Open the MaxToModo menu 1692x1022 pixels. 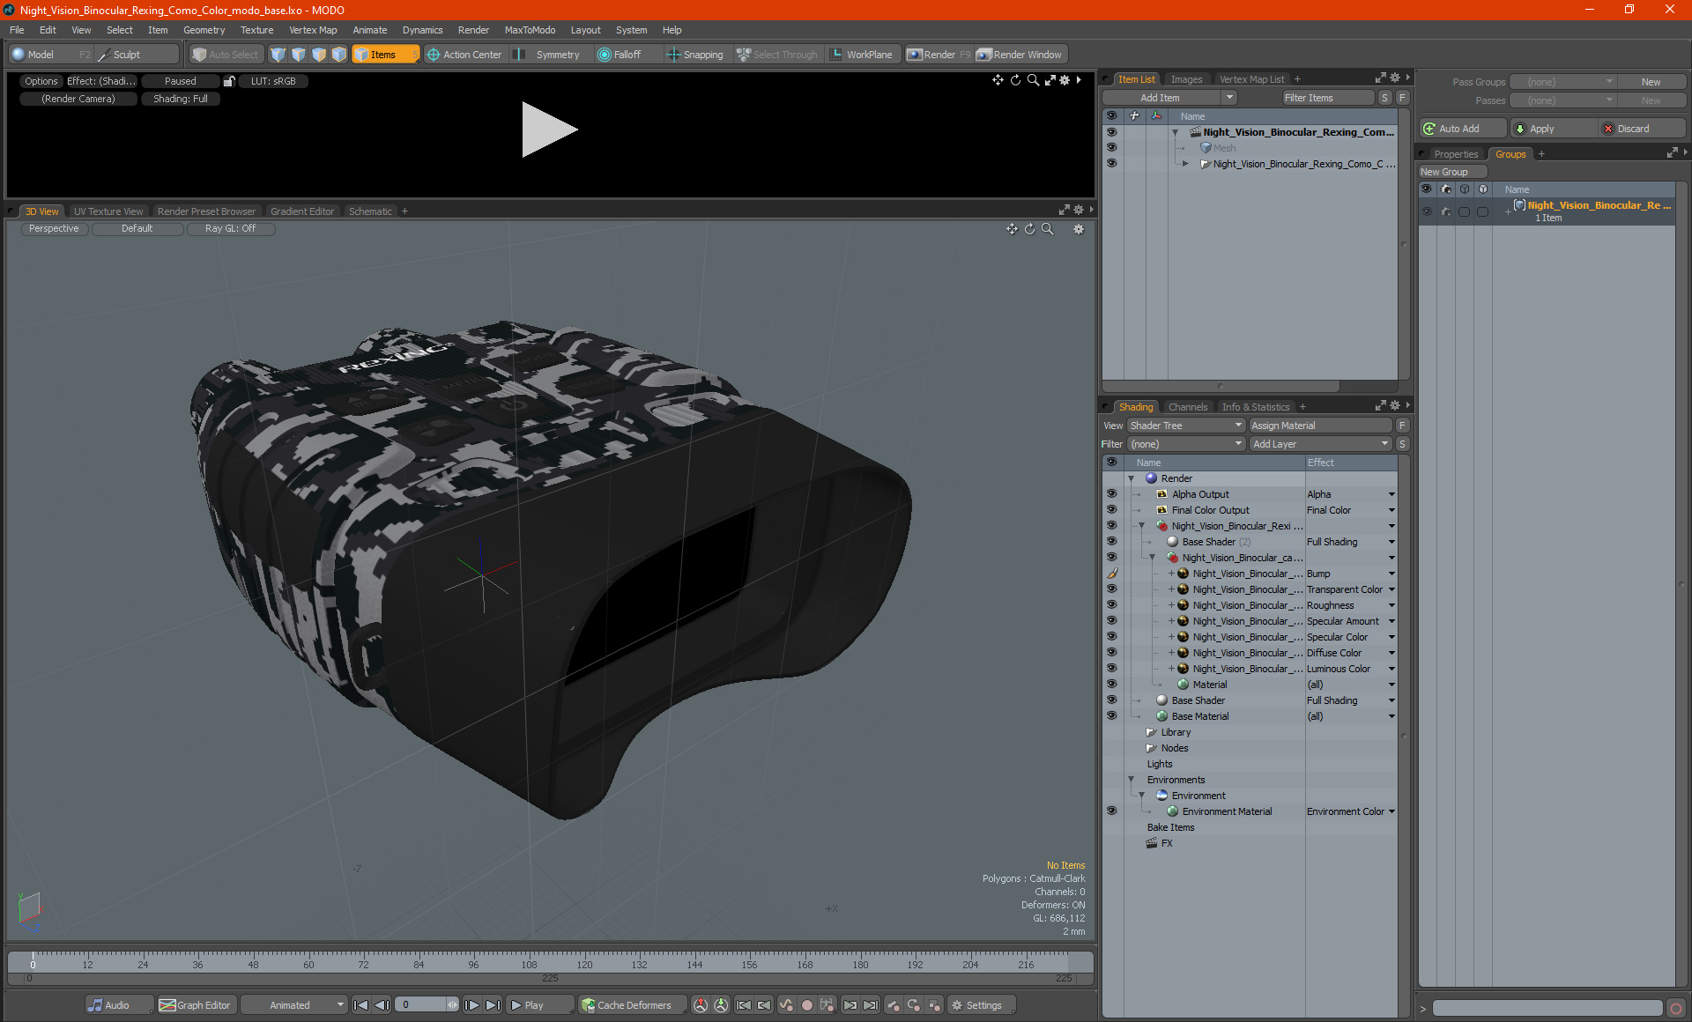point(530,30)
